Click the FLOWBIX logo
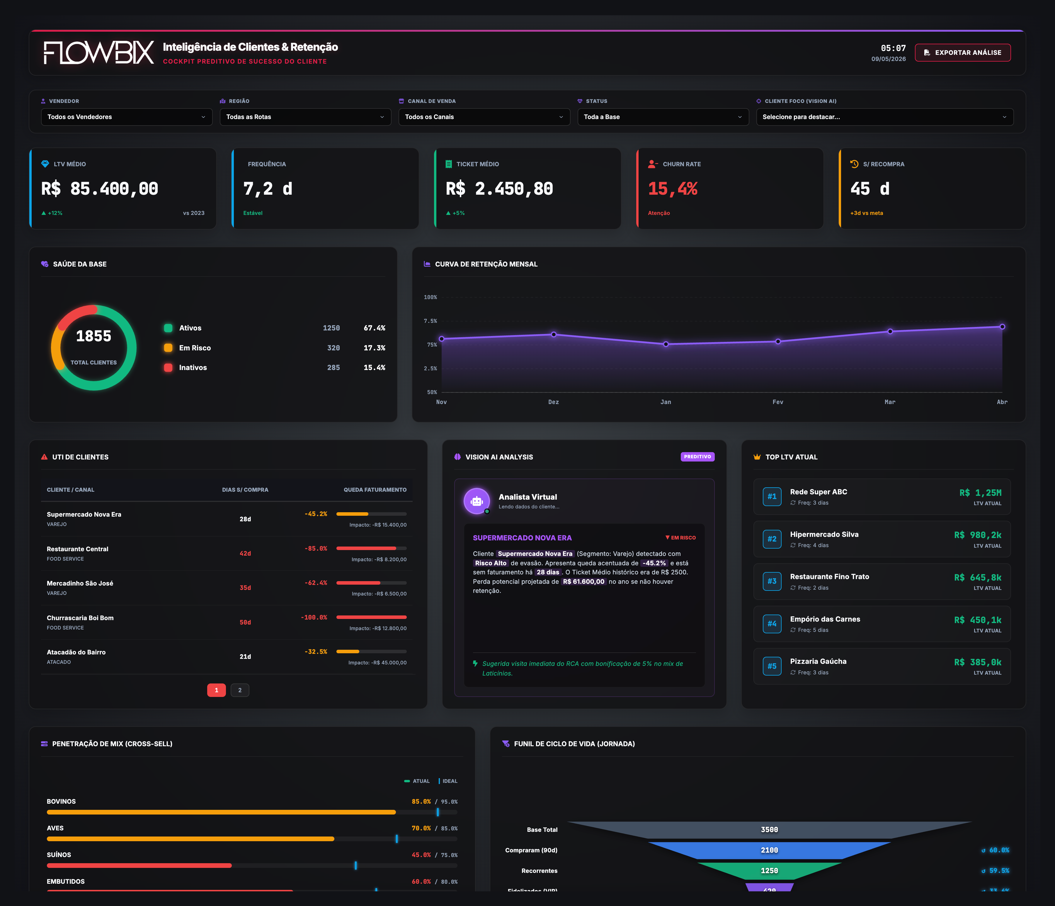This screenshot has height=906, width=1055. tap(98, 52)
